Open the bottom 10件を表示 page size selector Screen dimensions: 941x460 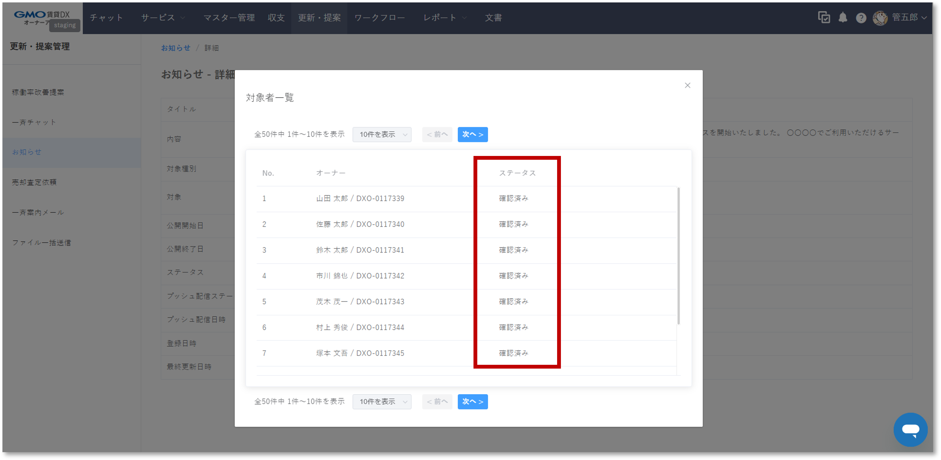(x=382, y=402)
